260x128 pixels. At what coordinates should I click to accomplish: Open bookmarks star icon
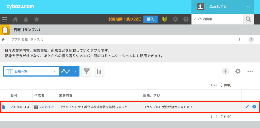tap(37, 19)
